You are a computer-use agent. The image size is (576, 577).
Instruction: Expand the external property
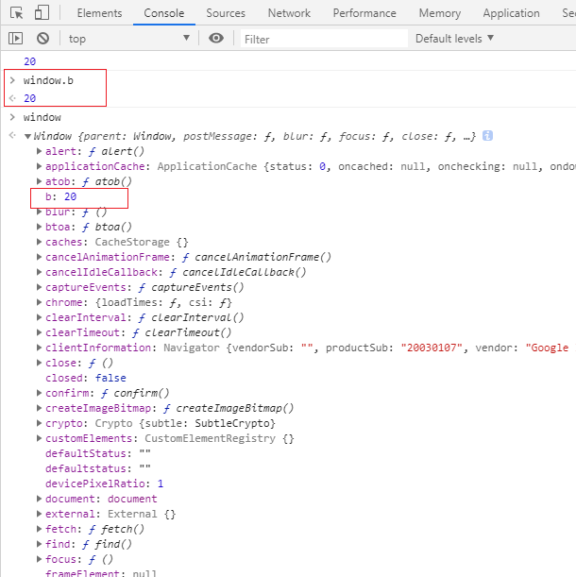(x=39, y=514)
